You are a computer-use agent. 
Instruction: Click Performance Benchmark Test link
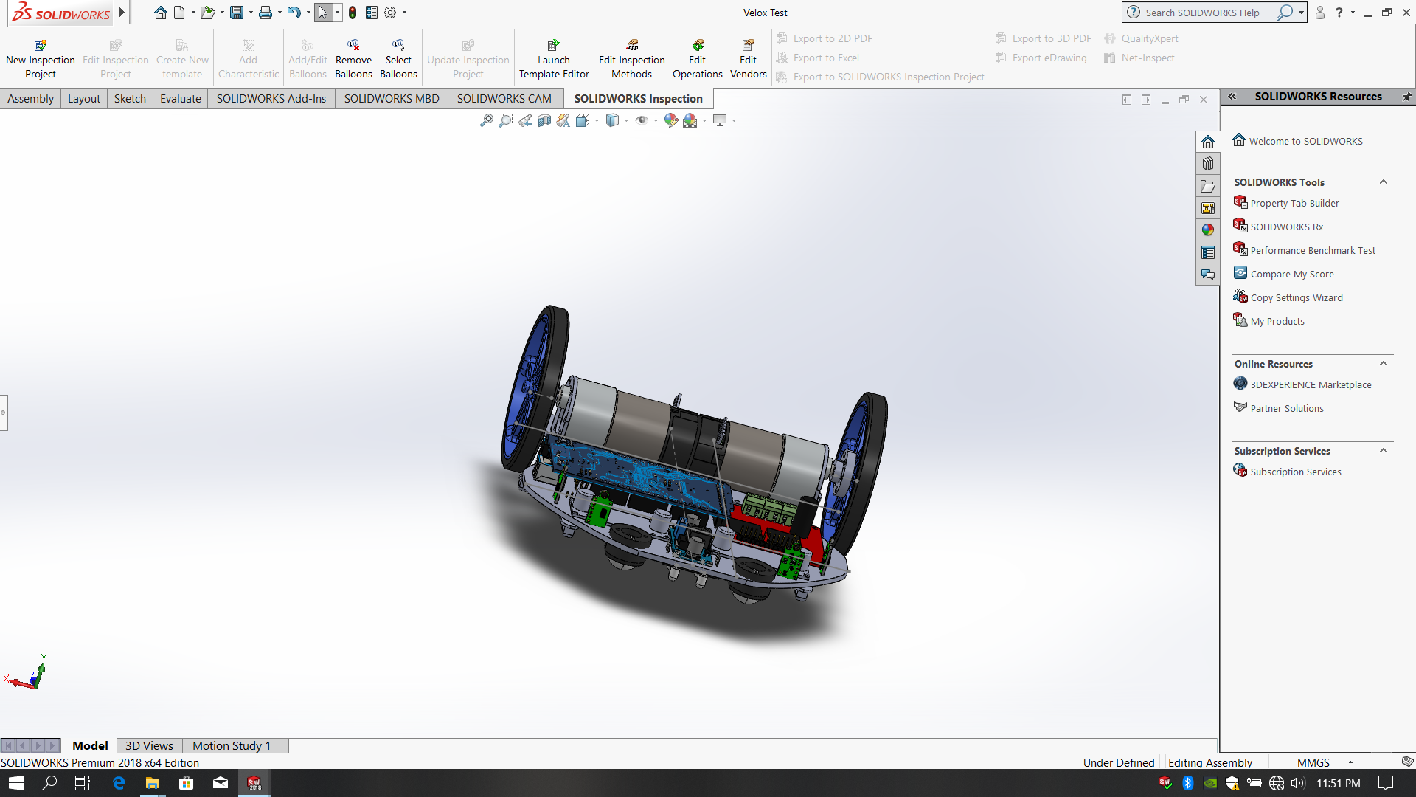click(x=1312, y=251)
